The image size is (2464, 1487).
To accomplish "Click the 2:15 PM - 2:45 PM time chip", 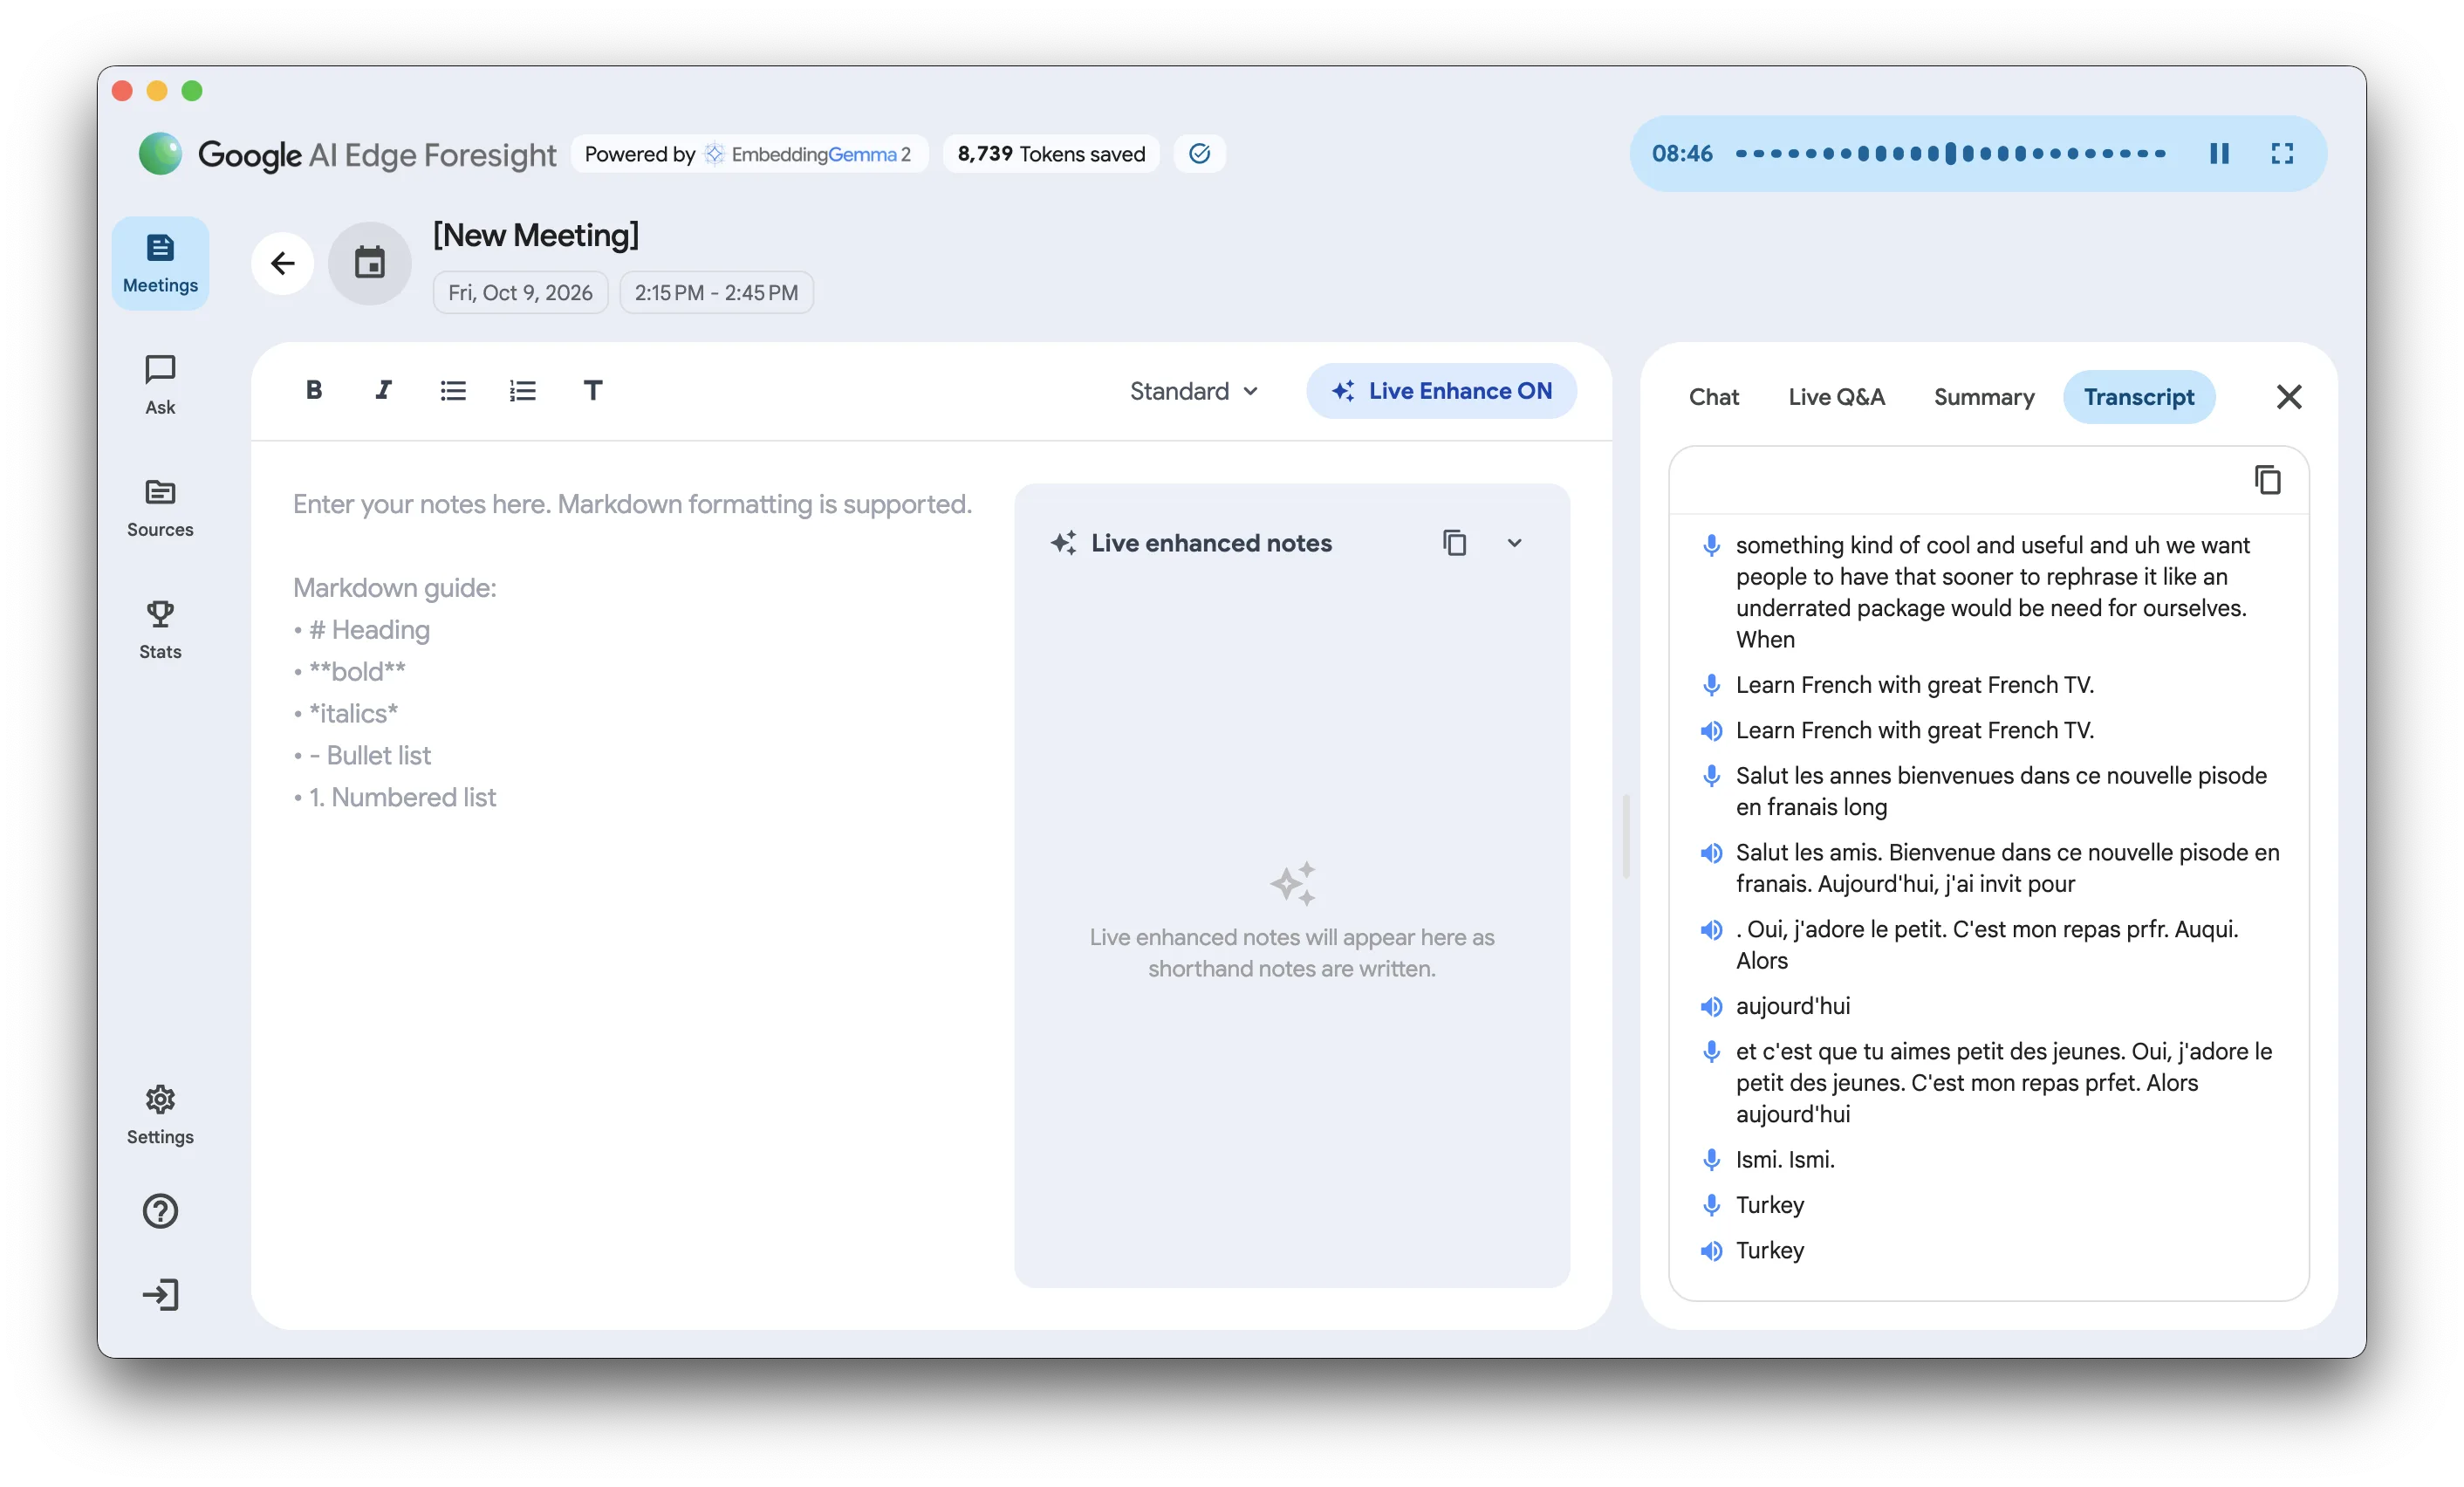I will pos(716,292).
